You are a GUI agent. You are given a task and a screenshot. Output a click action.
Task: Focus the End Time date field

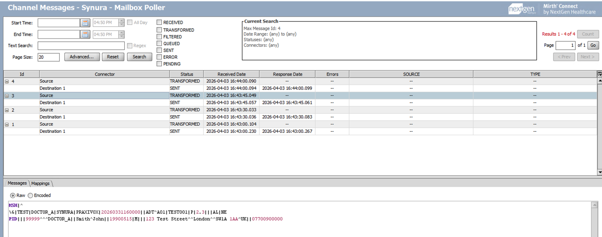pos(59,35)
